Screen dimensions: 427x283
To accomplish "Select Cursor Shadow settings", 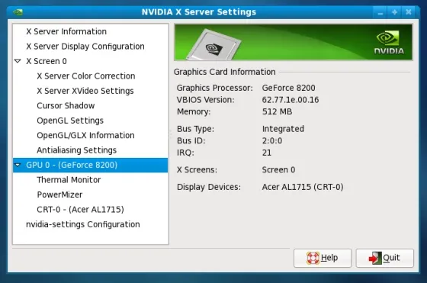I will pos(66,106).
